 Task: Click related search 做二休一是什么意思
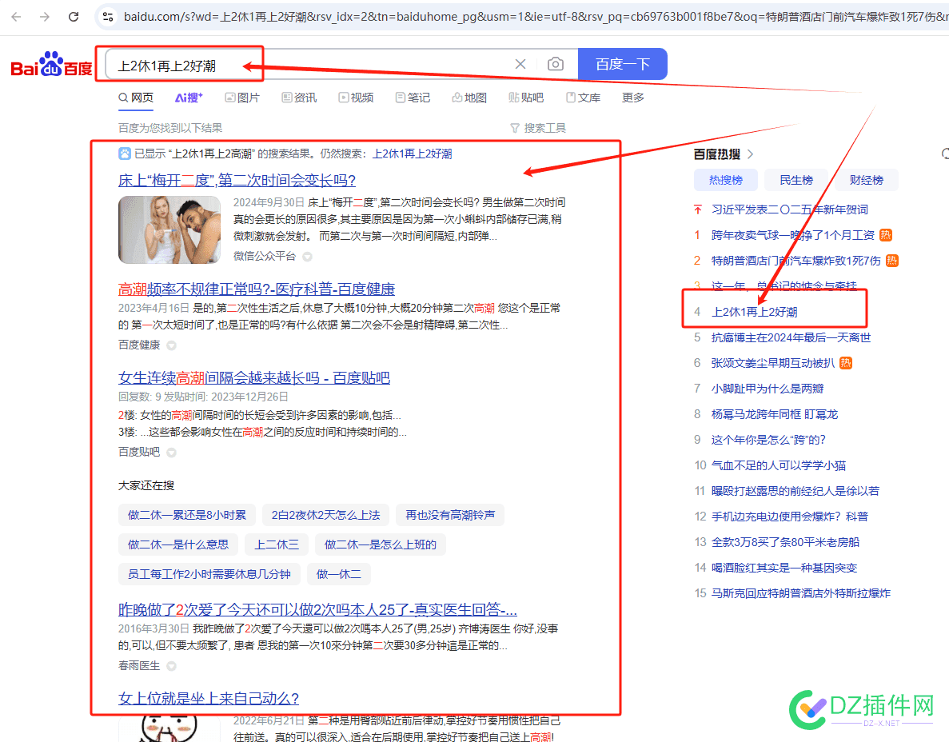click(x=178, y=545)
